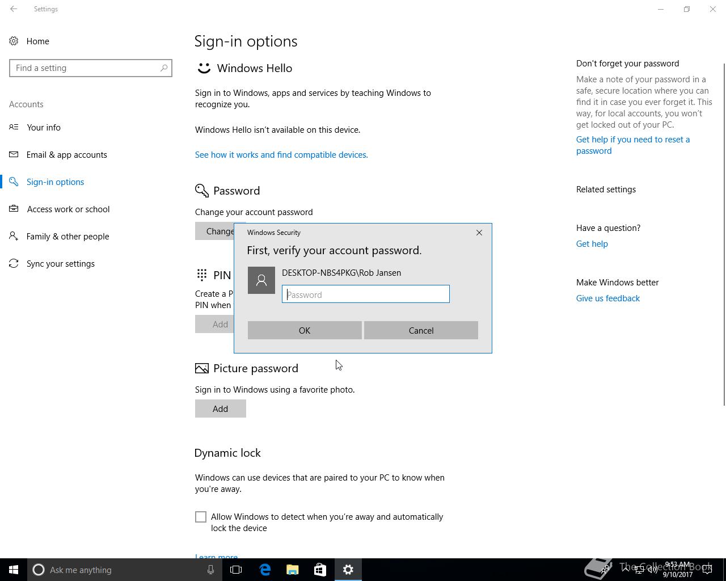Click the Sign-in options key icon

coord(14,182)
